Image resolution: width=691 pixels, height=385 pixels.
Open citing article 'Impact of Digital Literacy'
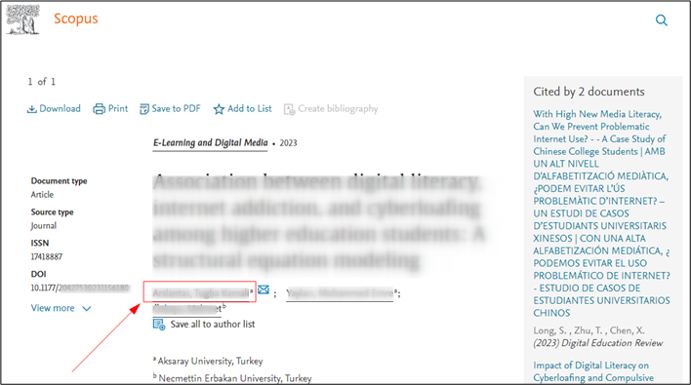click(x=593, y=371)
